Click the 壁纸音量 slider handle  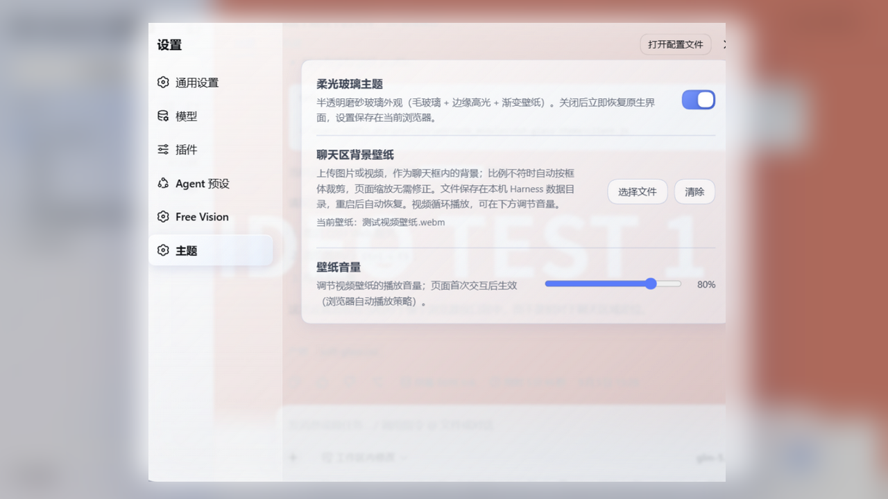click(x=651, y=283)
